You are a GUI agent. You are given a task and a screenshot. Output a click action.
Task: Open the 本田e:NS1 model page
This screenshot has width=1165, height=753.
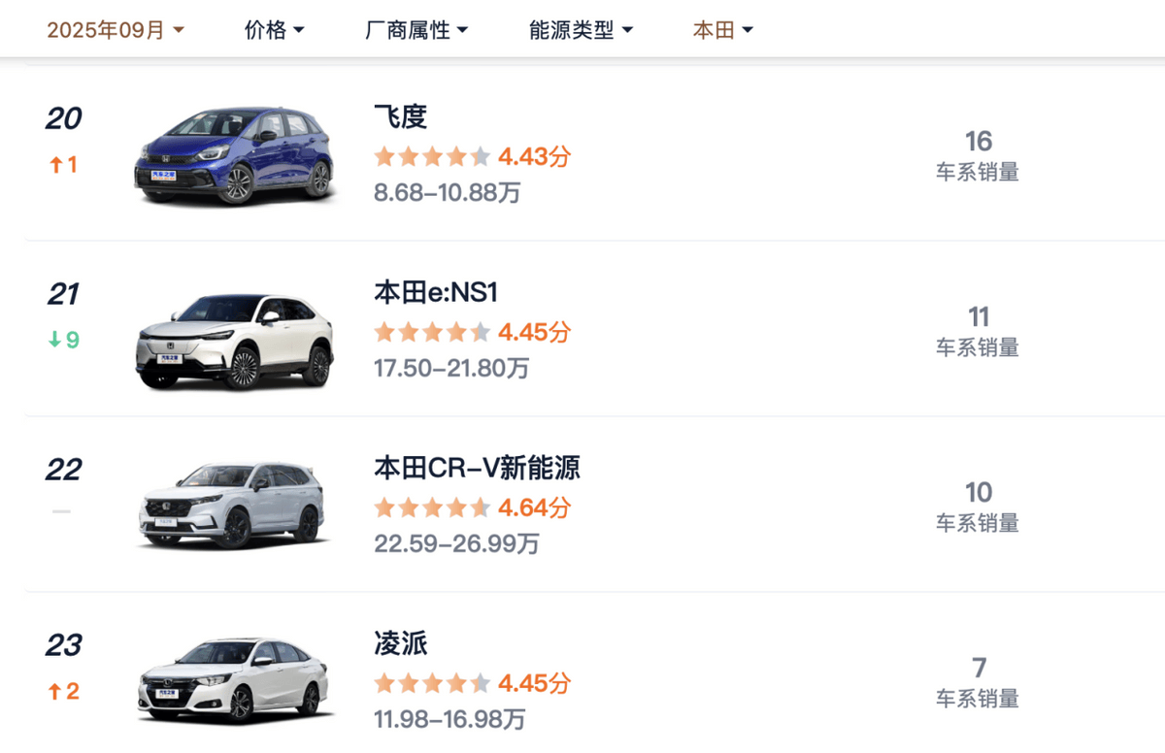coord(437,292)
